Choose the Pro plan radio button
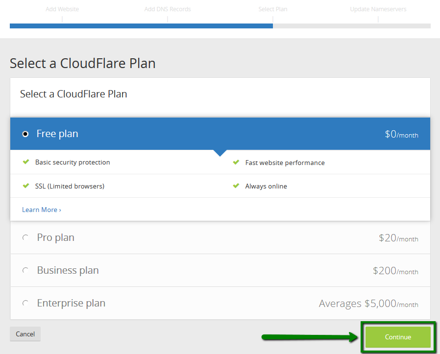Viewport: 440px width, 354px height. pyautogui.click(x=25, y=237)
